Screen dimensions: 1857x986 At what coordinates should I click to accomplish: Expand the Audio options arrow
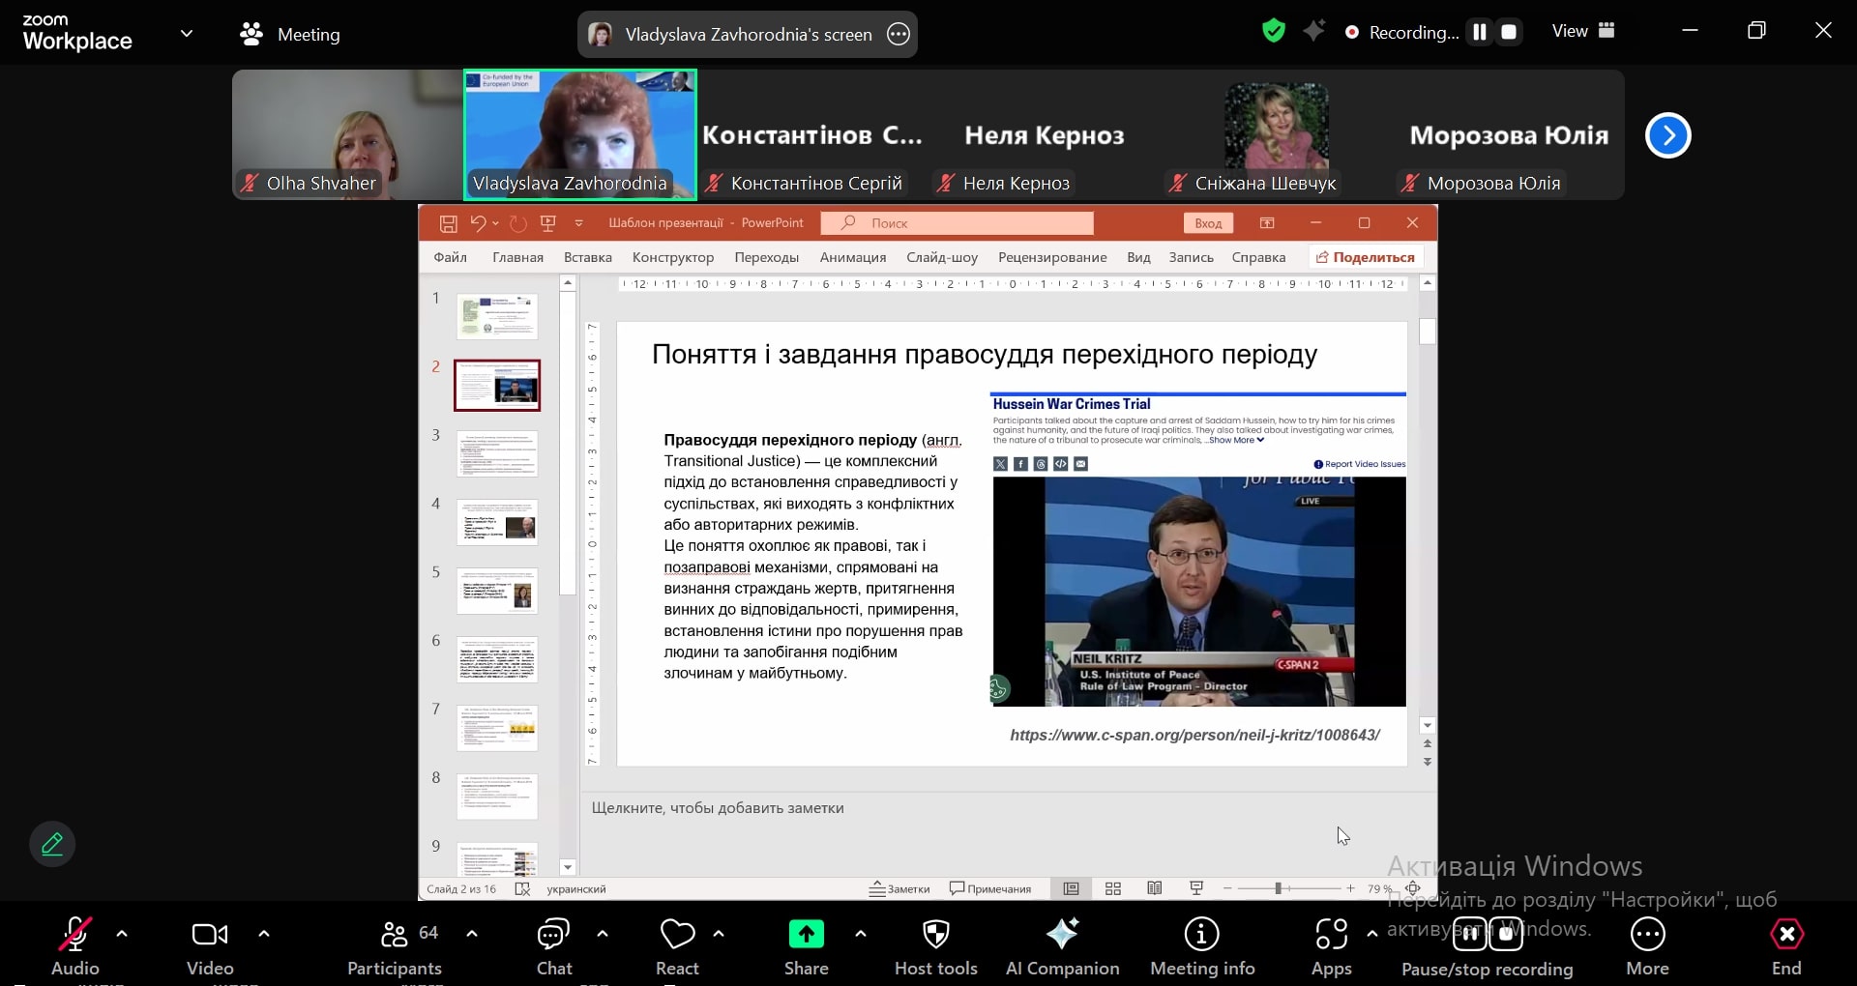(122, 934)
